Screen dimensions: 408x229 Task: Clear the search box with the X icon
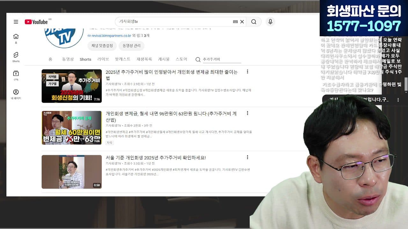click(242, 22)
